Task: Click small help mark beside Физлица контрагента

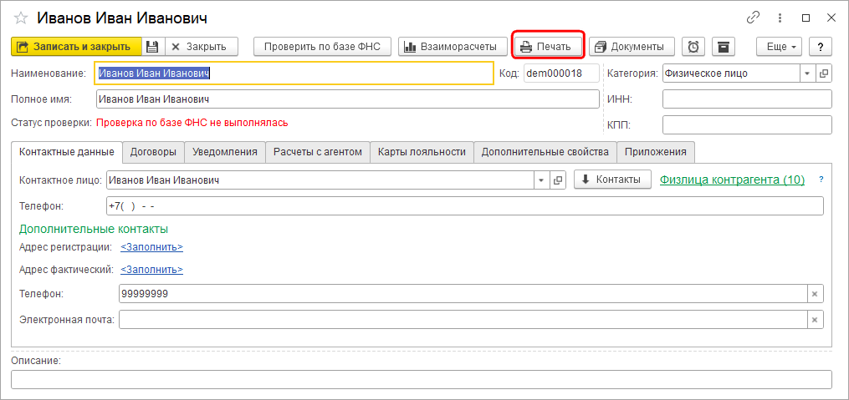Action: click(x=821, y=180)
